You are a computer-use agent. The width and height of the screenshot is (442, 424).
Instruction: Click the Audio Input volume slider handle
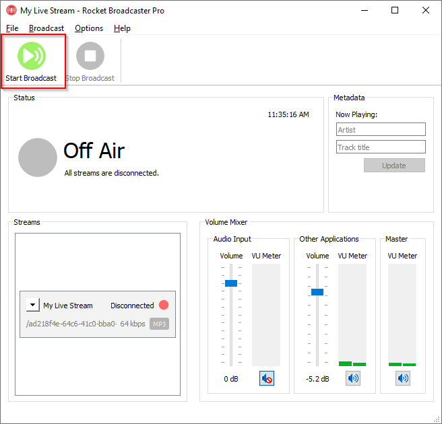(231, 283)
